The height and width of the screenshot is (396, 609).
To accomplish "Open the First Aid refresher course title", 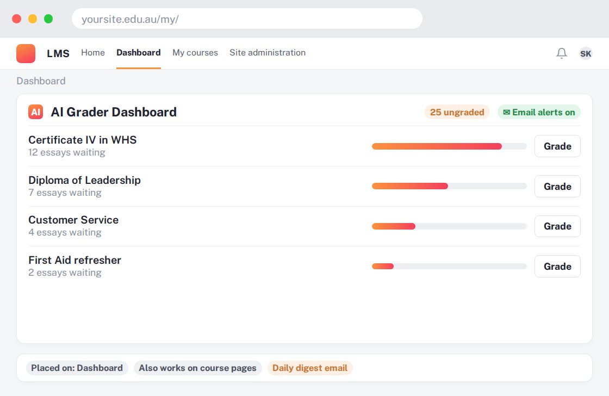I will point(75,260).
